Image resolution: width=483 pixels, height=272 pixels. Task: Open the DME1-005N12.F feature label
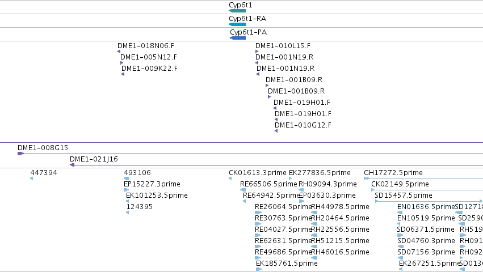[149, 57]
